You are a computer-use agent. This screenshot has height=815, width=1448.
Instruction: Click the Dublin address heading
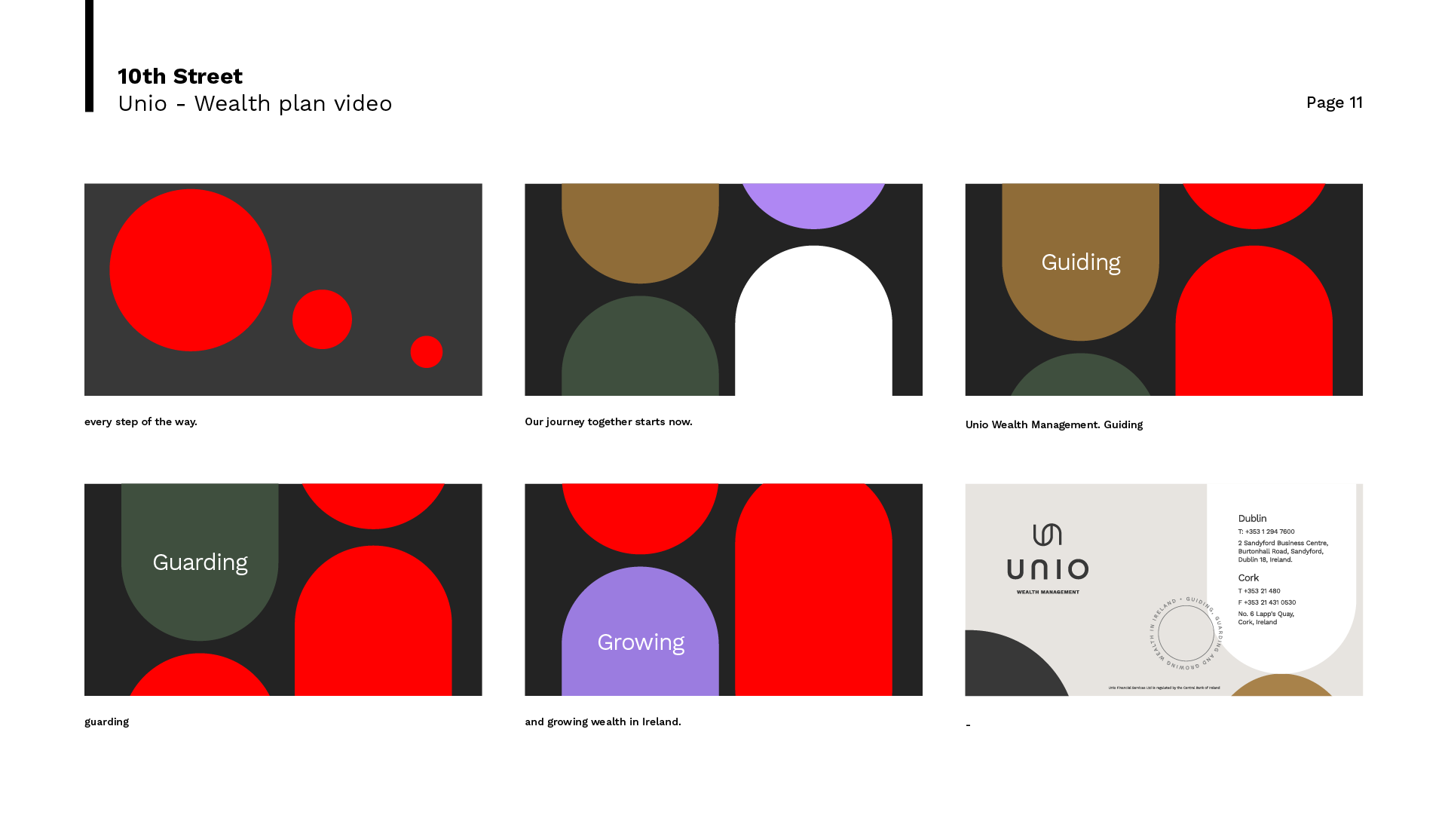1252,519
